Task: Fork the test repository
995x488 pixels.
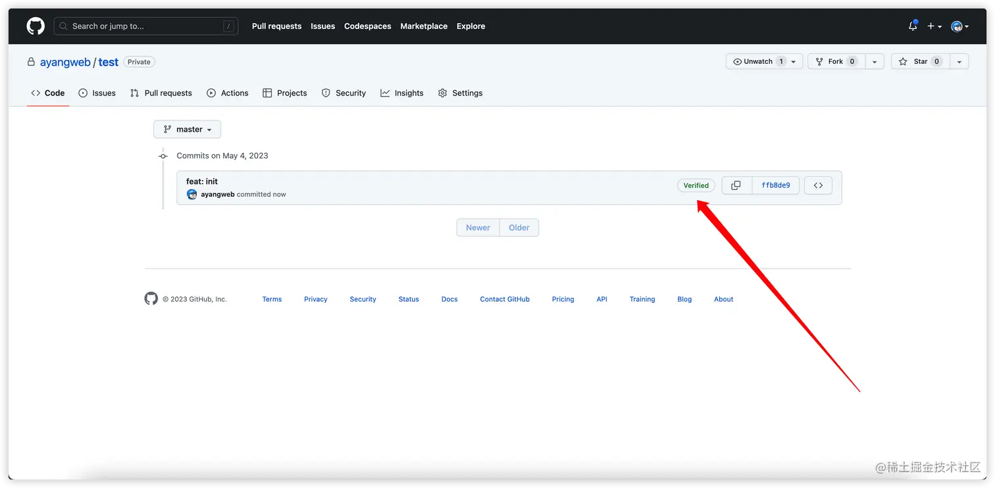Action: 836,62
